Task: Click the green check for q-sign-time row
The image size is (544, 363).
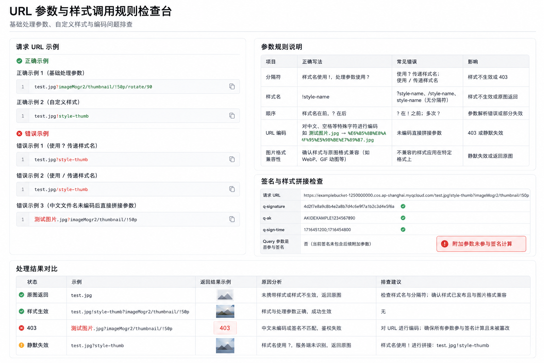Action: coord(403,230)
